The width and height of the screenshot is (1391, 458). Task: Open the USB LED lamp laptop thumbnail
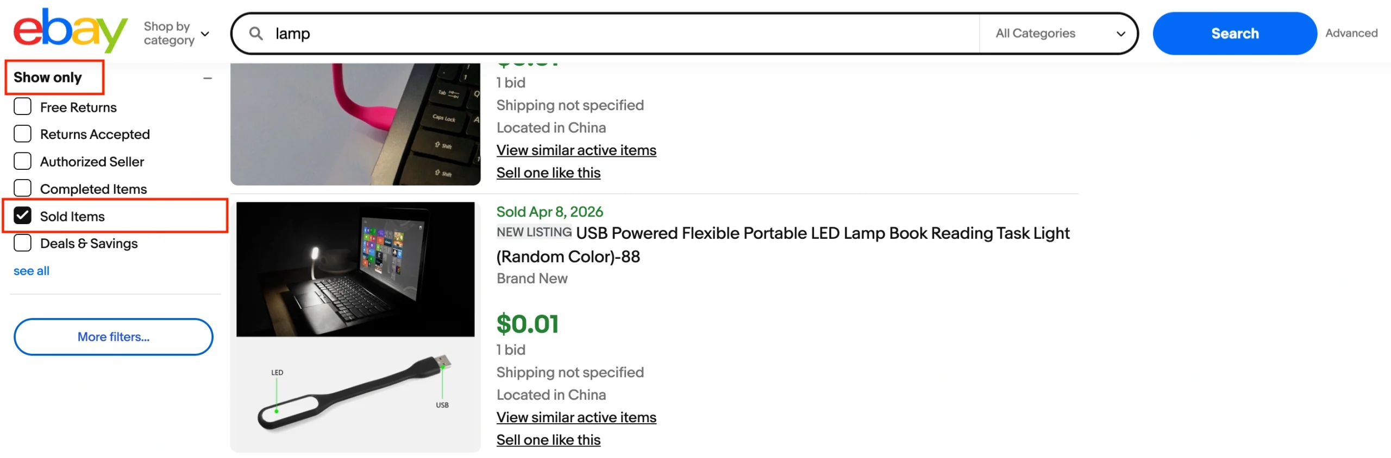pyautogui.click(x=355, y=327)
